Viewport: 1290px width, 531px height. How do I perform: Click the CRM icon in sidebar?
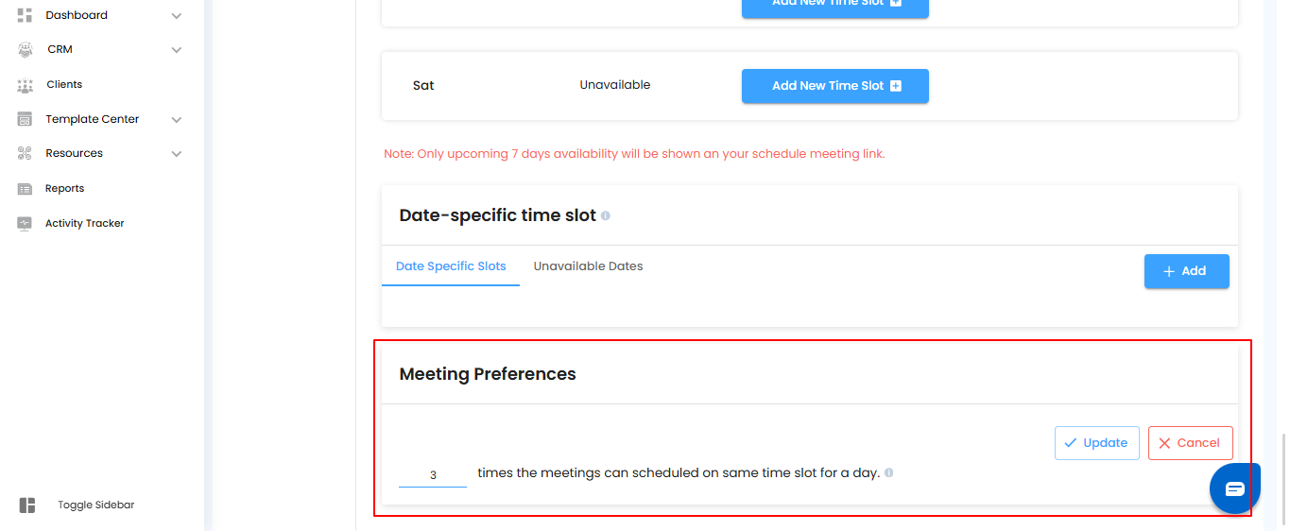[26, 49]
